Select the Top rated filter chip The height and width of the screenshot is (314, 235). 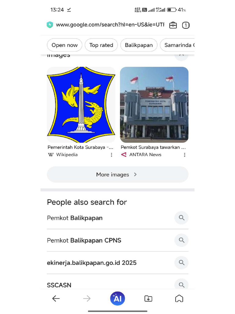click(x=101, y=45)
